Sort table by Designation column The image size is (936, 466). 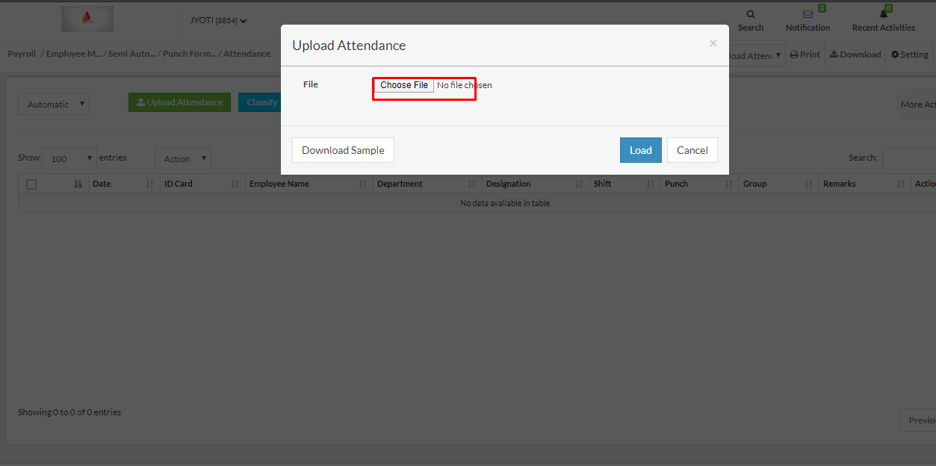coord(536,184)
